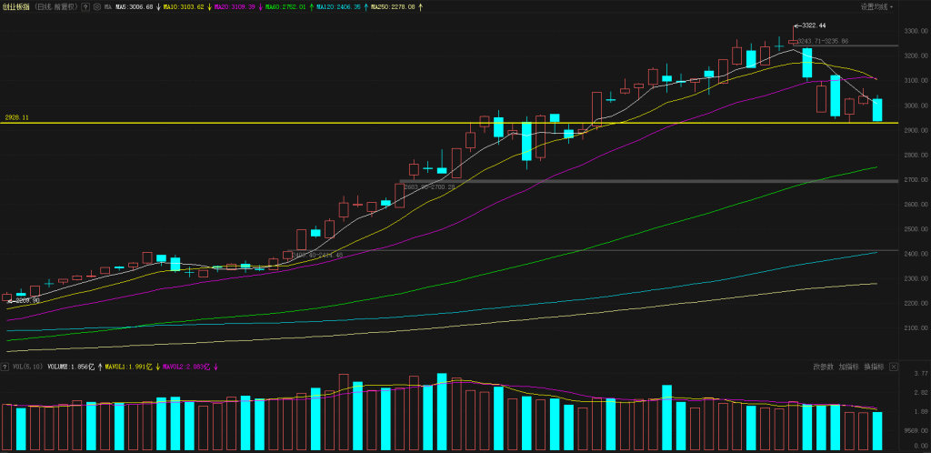931x453 pixels.
Task: Select the 2928.11 yellow horizontal line label
Action: pos(17,117)
